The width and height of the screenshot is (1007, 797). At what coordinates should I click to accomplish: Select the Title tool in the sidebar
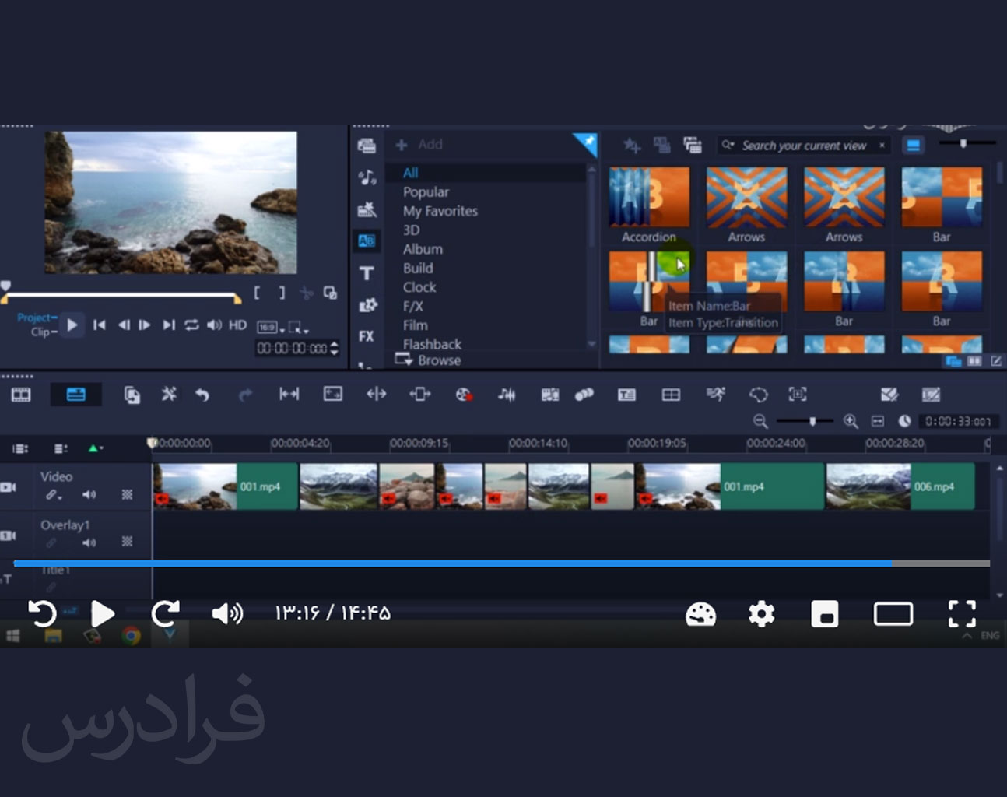point(367,273)
